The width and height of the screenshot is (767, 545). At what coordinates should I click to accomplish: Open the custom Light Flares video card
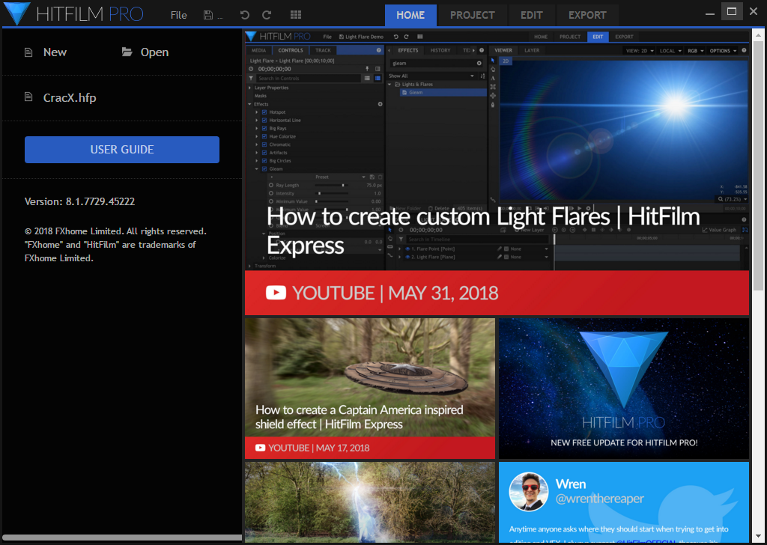pyautogui.click(x=497, y=172)
